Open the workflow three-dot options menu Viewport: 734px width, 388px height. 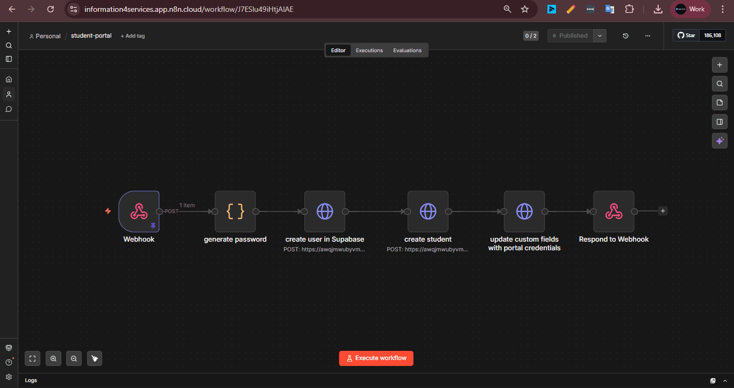[x=647, y=36]
